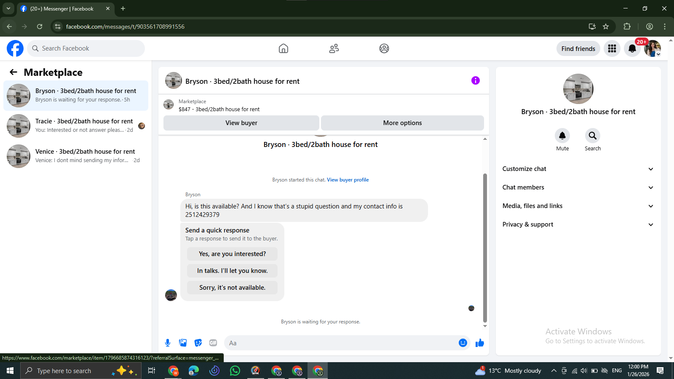Viewport: 674px width, 379px height.
Task: Open the taskbar volume control
Action: coord(584,371)
